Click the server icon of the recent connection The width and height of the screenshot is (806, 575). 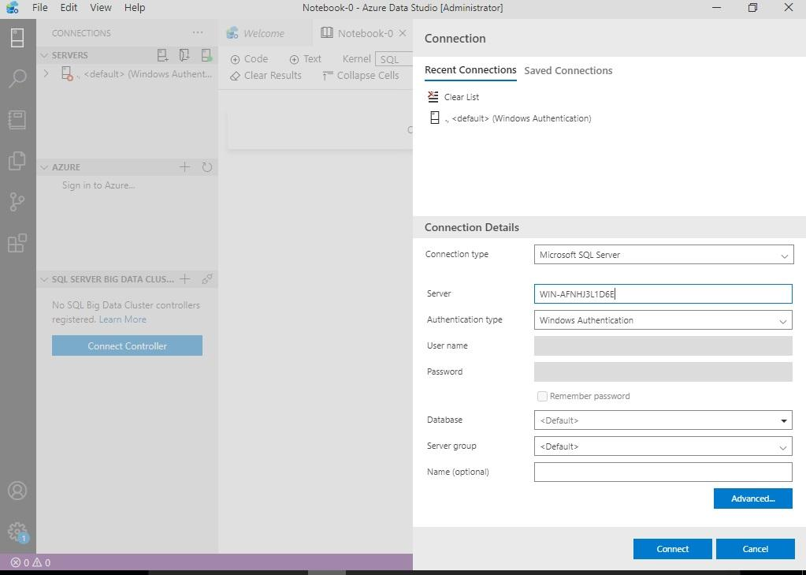point(434,118)
